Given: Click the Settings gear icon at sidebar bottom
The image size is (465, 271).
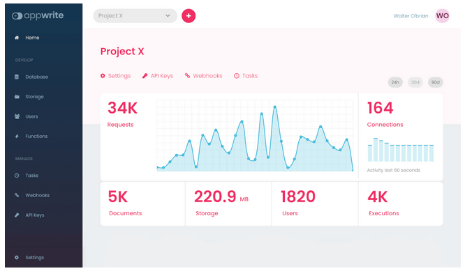Looking at the screenshot, I should [x=17, y=257].
